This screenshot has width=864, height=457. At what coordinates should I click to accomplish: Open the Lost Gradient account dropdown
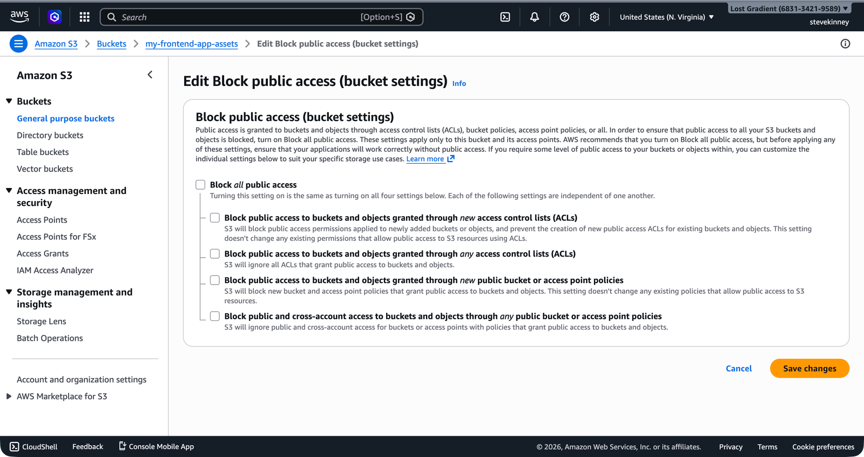pos(788,9)
